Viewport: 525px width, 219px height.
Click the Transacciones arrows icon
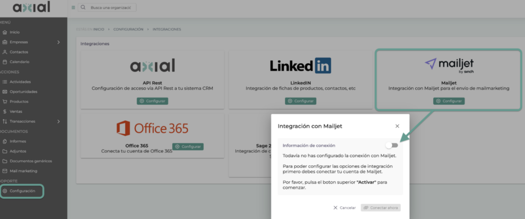point(5,121)
